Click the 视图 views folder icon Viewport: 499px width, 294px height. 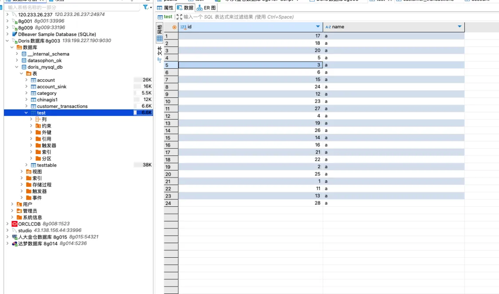tap(29, 172)
